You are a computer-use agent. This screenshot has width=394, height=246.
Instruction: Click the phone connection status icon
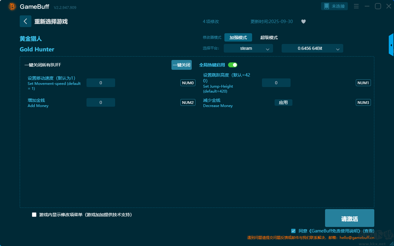coord(327,6)
